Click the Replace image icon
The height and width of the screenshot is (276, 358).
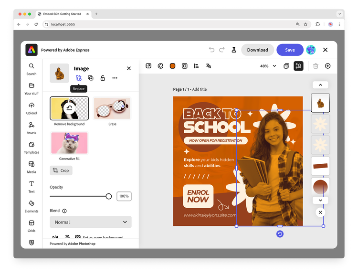pyautogui.click(x=79, y=78)
